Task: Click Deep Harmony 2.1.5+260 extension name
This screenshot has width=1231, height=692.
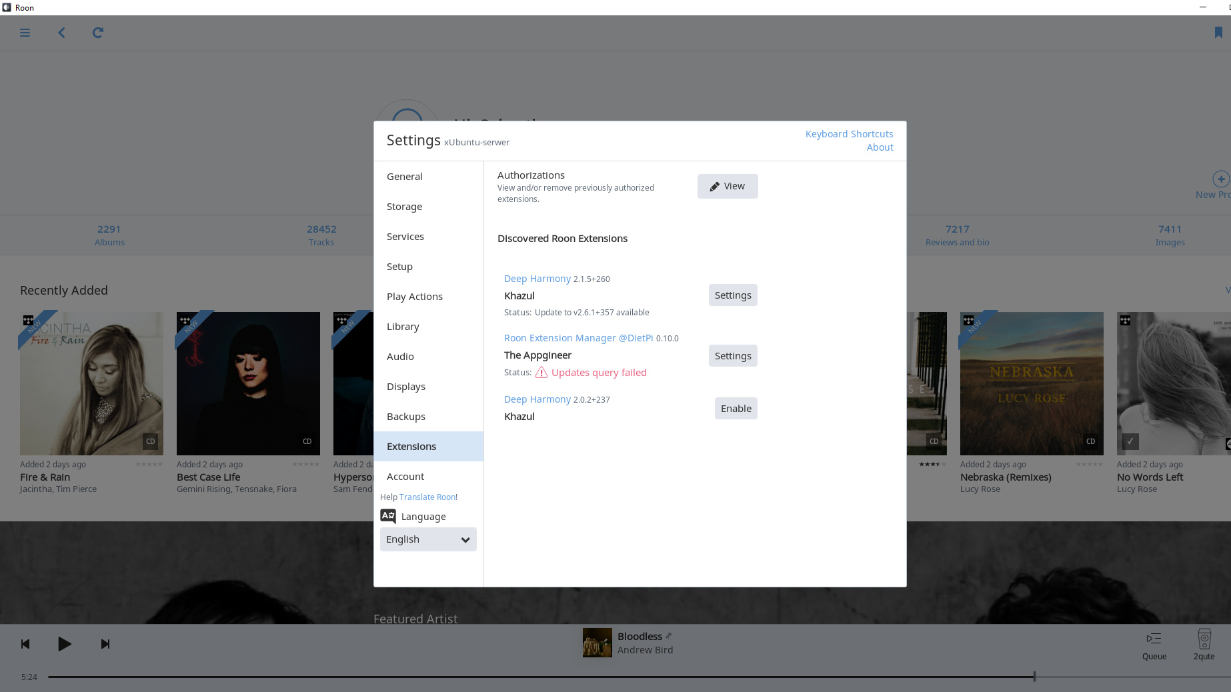Action: (x=537, y=279)
